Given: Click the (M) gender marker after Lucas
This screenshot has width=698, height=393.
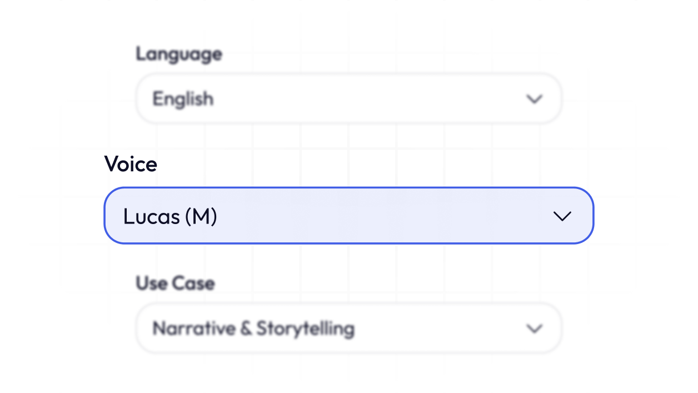Looking at the screenshot, I should coord(201,217).
